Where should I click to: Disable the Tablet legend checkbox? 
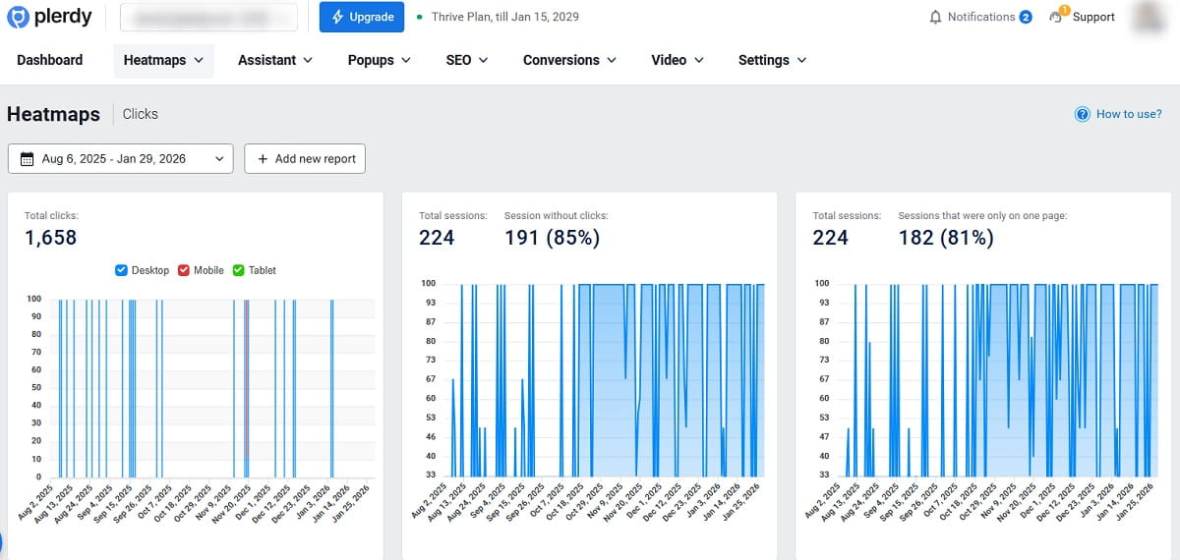click(x=238, y=270)
